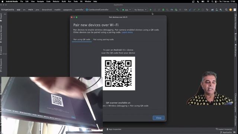238x134 pixels.
Task: Switch to Pair using QR code tab
Action: [82, 39]
